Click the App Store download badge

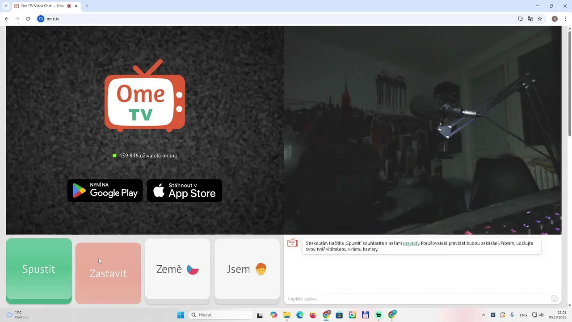point(185,191)
